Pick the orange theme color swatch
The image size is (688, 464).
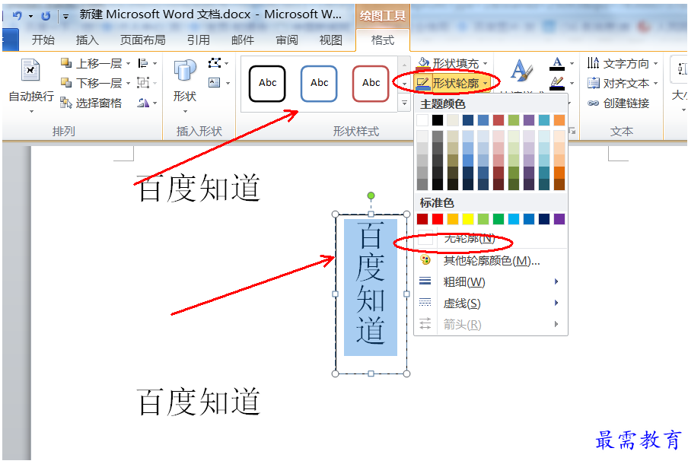(559, 119)
